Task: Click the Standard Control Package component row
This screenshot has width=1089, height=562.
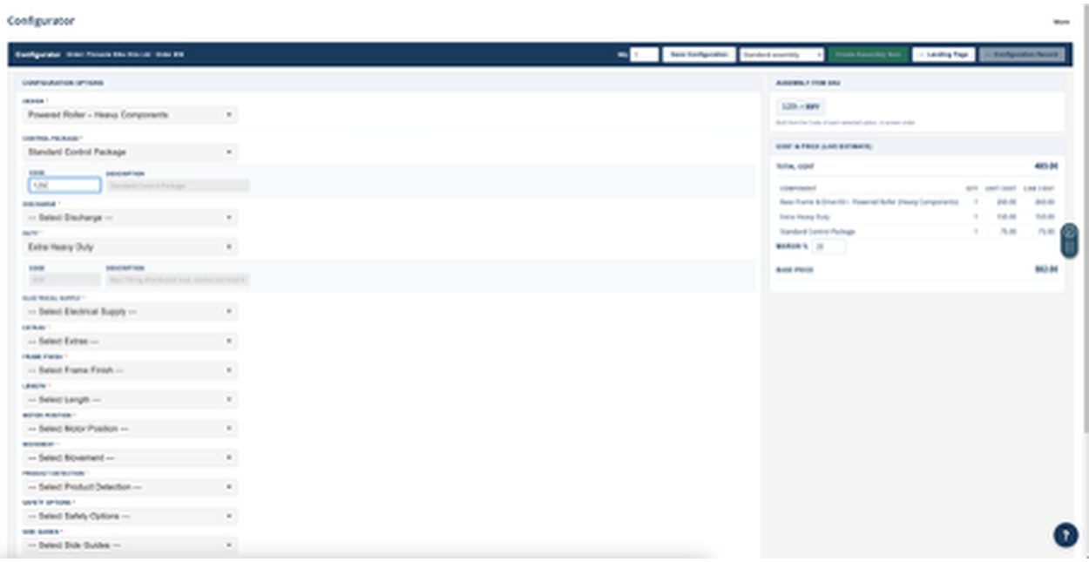Action: point(917,232)
